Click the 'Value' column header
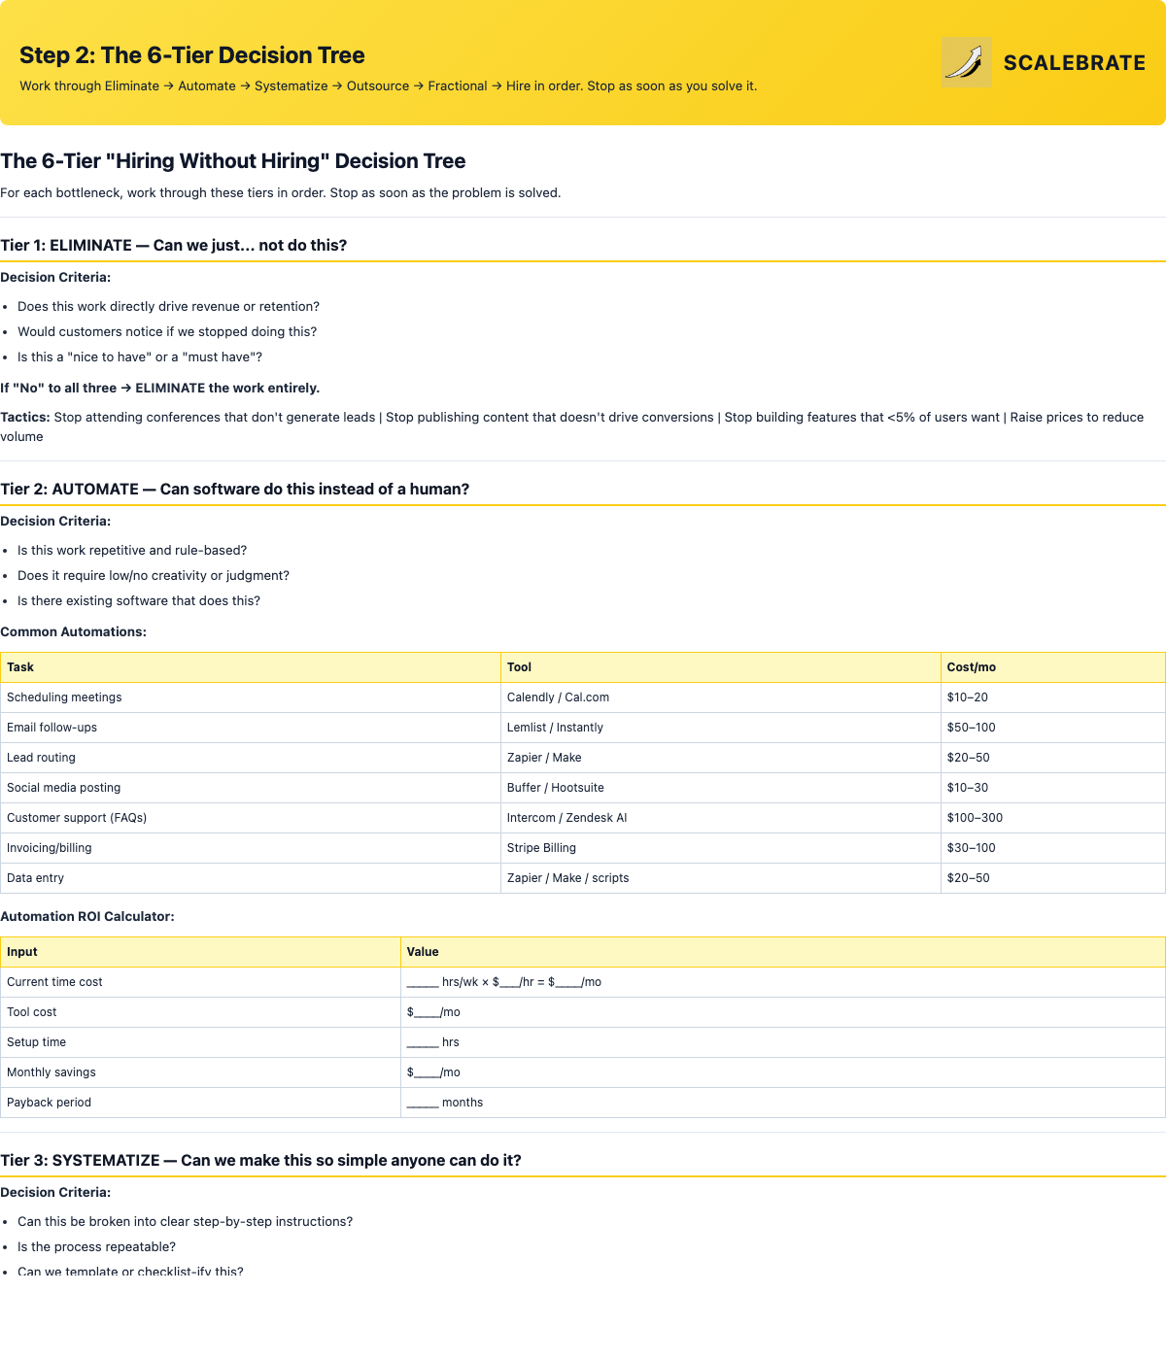Viewport: 1166px width, 1360px height. (x=782, y=952)
